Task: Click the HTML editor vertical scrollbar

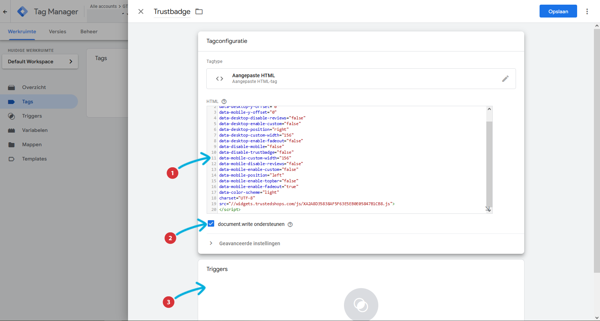Action: tap(489, 164)
